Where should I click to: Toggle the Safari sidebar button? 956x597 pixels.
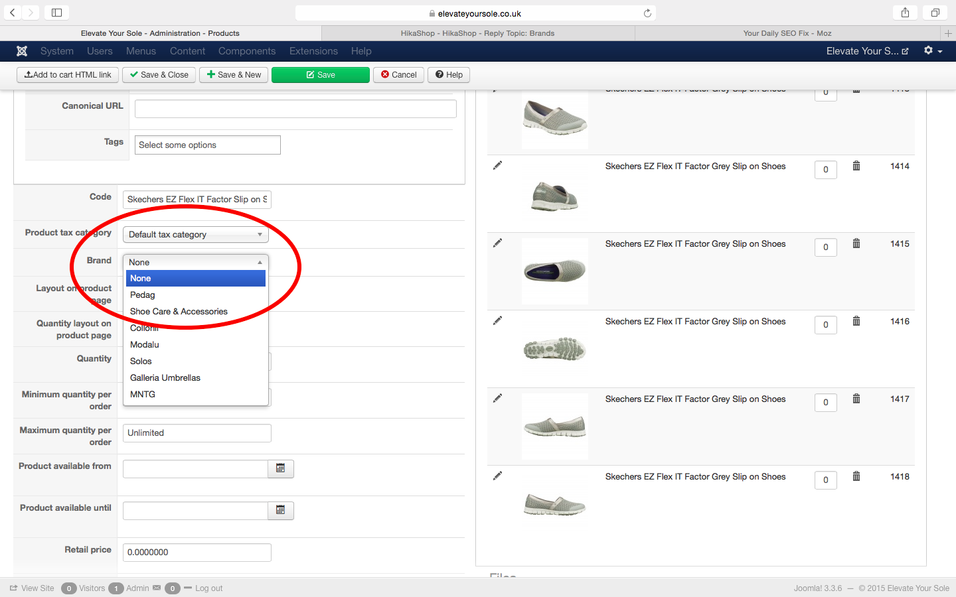(56, 13)
